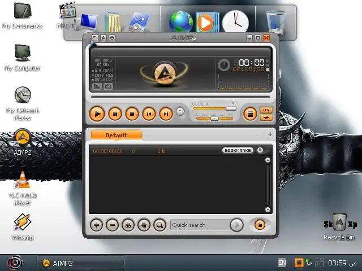The height and width of the screenshot is (271, 362).
Task: Open the Recycle Bin desktop icon
Action: click(339, 227)
